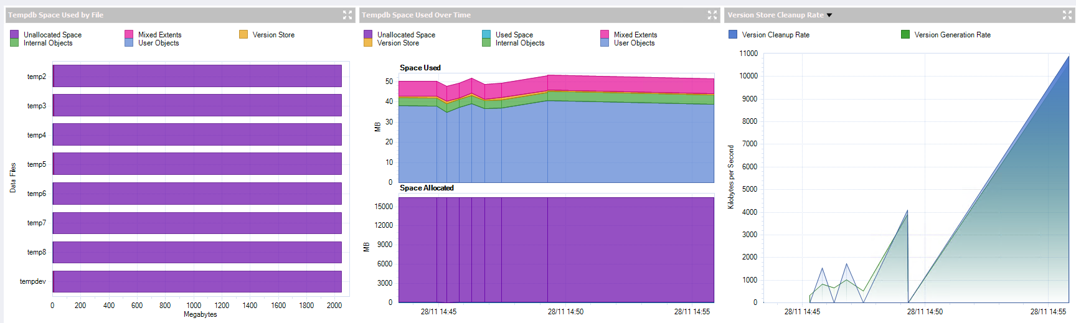Click the Tempdb Space Used by File title
Image resolution: width=1076 pixels, height=323 pixels.
(55, 15)
